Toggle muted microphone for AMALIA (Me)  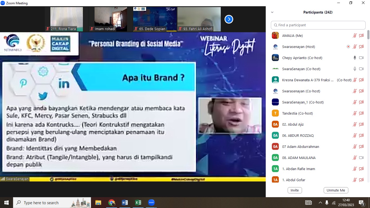click(x=355, y=35)
